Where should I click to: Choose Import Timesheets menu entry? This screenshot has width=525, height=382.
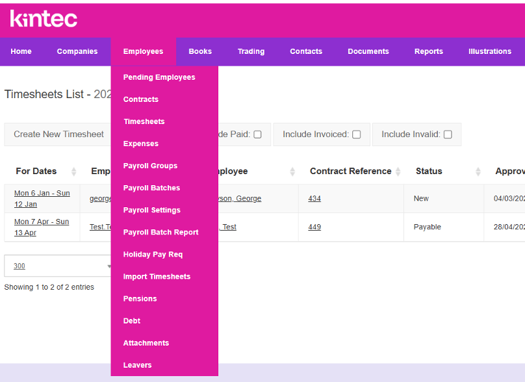(x=157, y=276)
